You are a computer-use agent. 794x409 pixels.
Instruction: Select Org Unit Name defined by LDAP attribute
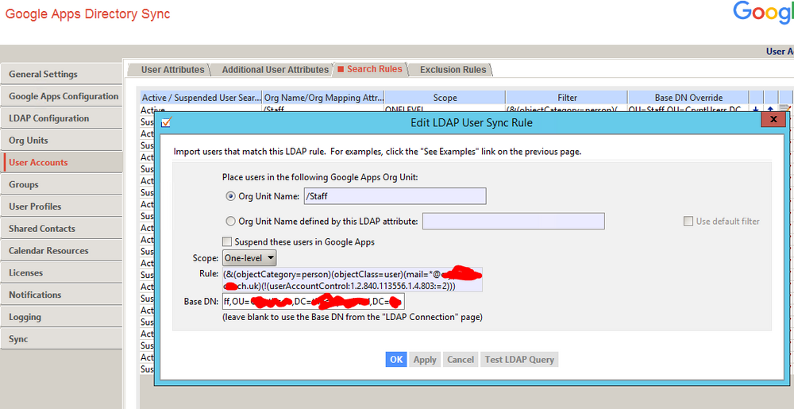pos(230,222)
